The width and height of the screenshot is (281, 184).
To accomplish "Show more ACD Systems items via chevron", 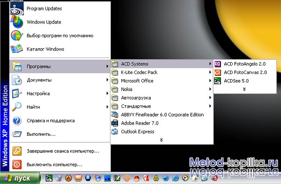I will (244, 89).
